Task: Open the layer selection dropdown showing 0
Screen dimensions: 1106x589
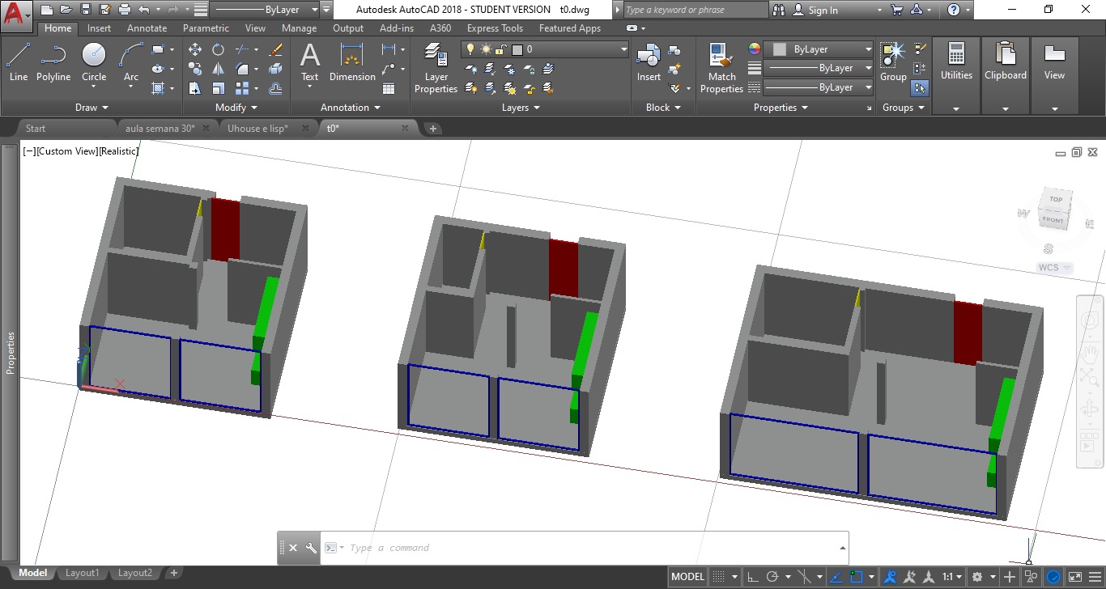Action: [x=545, y=49]
